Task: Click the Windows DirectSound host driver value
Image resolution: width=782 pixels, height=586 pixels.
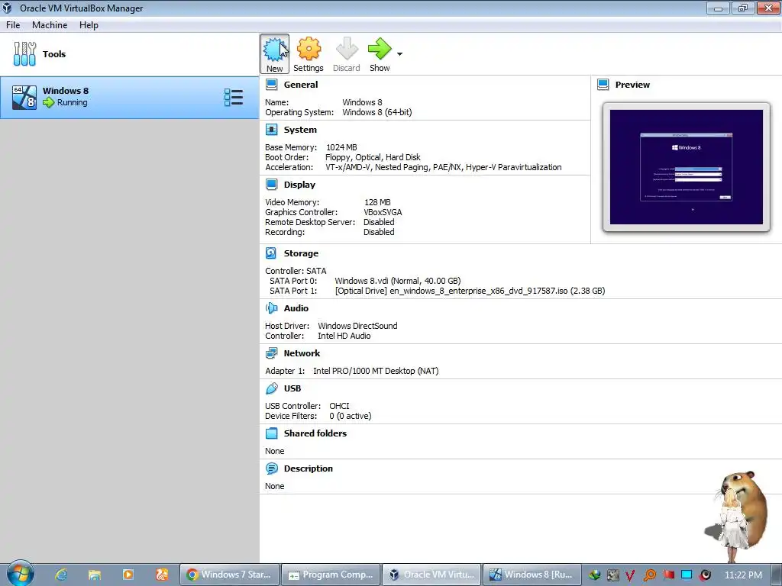Action: coord(357,326)
